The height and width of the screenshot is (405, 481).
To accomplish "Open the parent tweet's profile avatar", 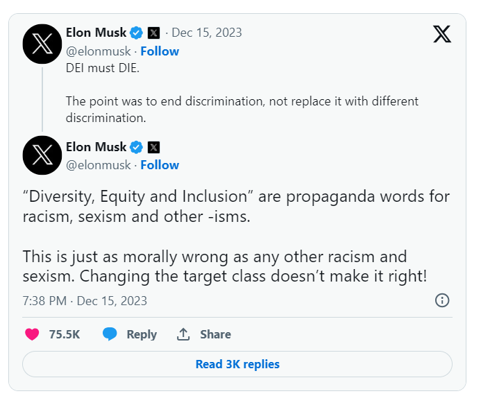I will click(x=43, y=42).
